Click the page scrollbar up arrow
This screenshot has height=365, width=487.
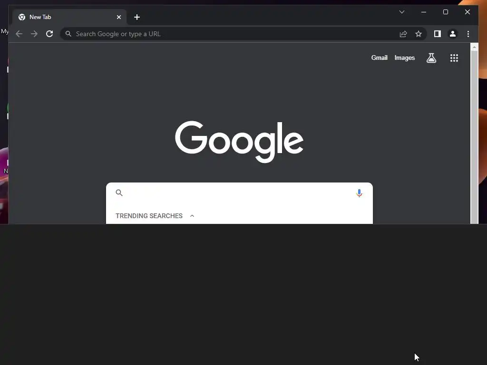pyautogui.click(x=474, y=47)
